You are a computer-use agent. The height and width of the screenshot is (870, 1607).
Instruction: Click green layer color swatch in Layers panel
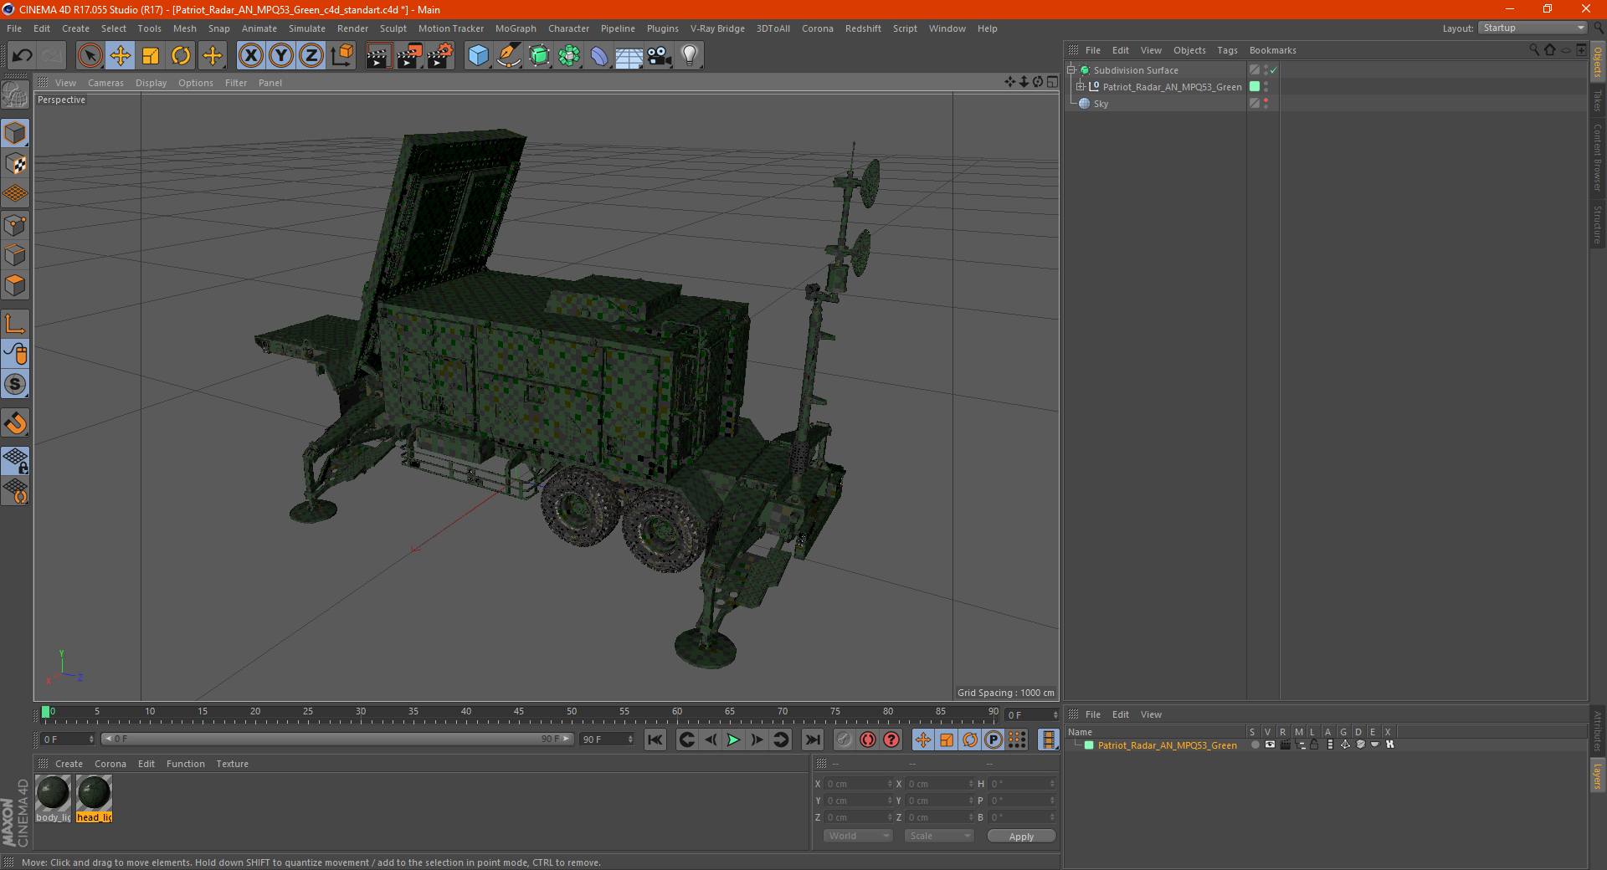(x=1089, y=745)
